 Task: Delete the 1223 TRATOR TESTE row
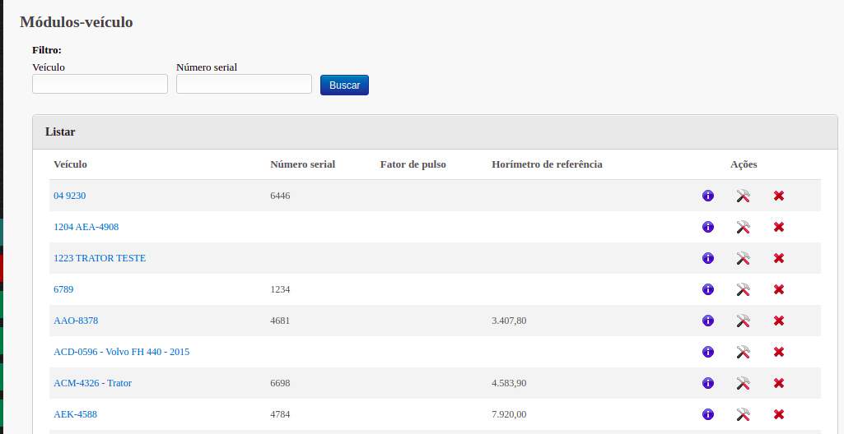click(x=778, y=258)
